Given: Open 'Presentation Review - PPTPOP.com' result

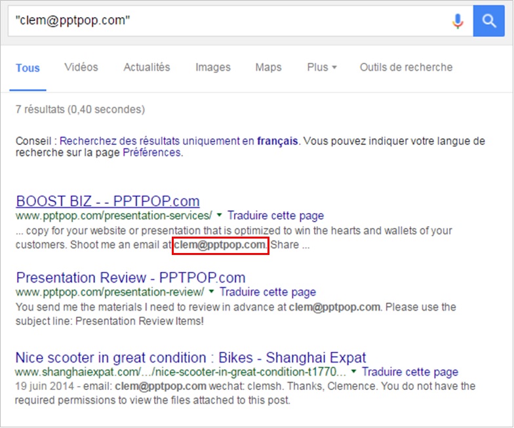Looking at the screenshot, I should click(131, 278).
